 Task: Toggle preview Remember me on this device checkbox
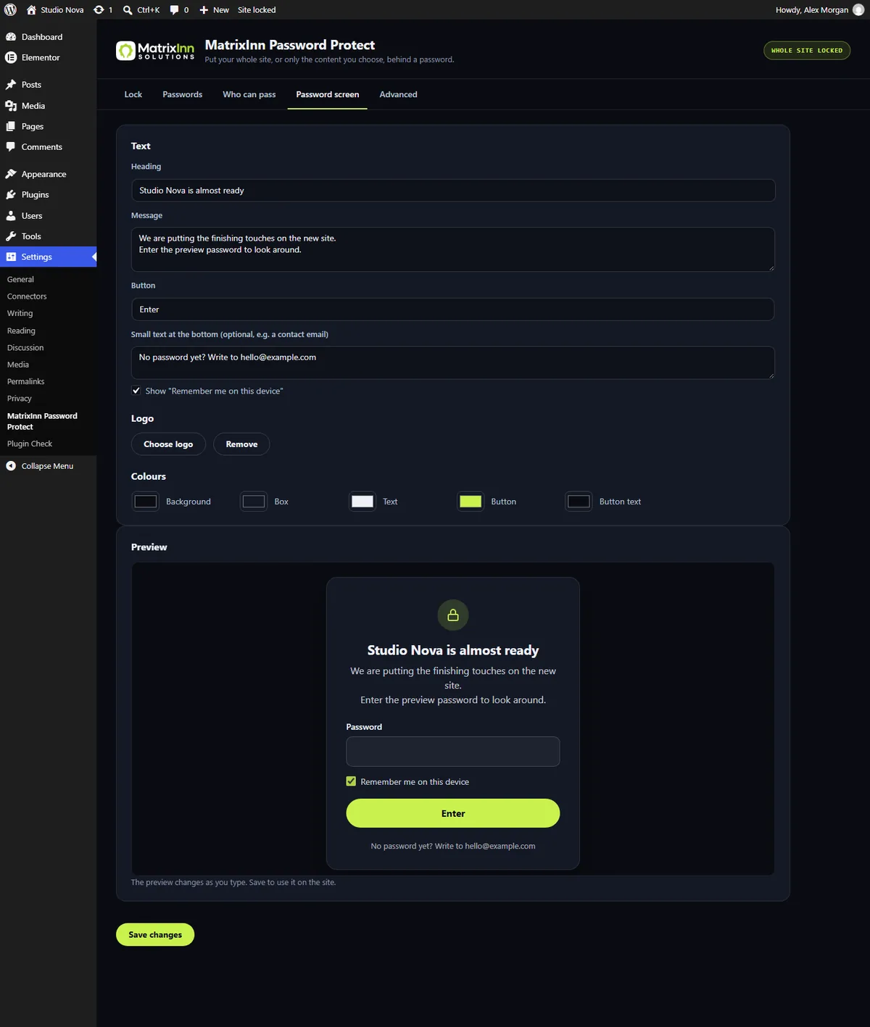tap(351, 781)
